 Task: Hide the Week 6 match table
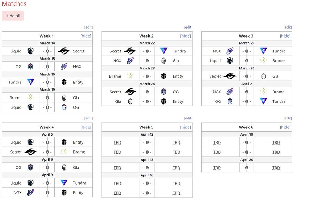pos(285,127)
